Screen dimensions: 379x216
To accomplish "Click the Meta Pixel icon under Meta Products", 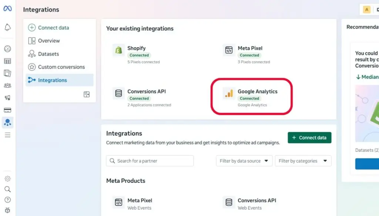I will (118, 202).
